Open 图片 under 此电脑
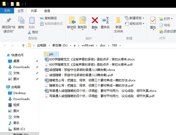The image size is (176, 135). pyautogui.click(x=14, y=111)
